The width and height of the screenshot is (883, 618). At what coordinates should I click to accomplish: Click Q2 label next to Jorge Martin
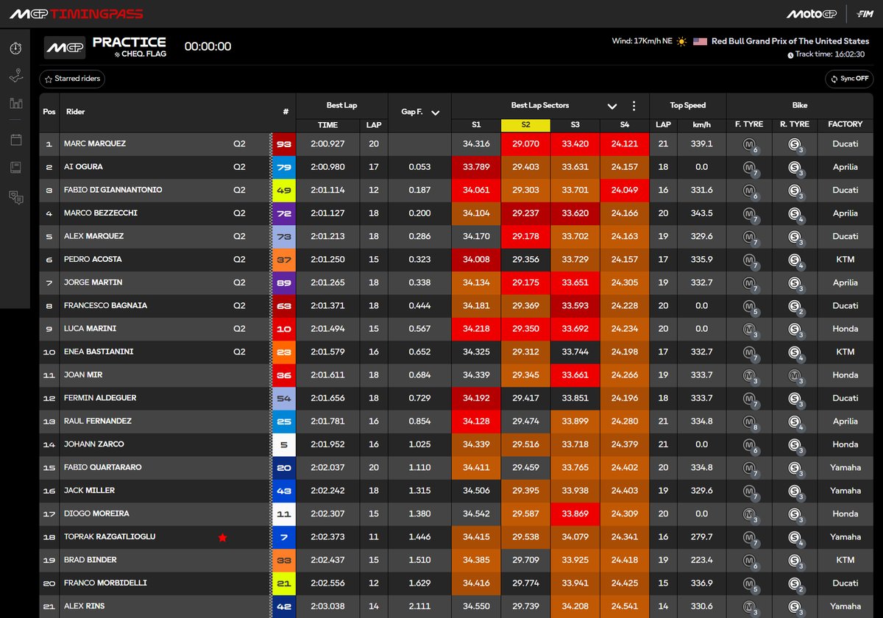click(239, 283)
